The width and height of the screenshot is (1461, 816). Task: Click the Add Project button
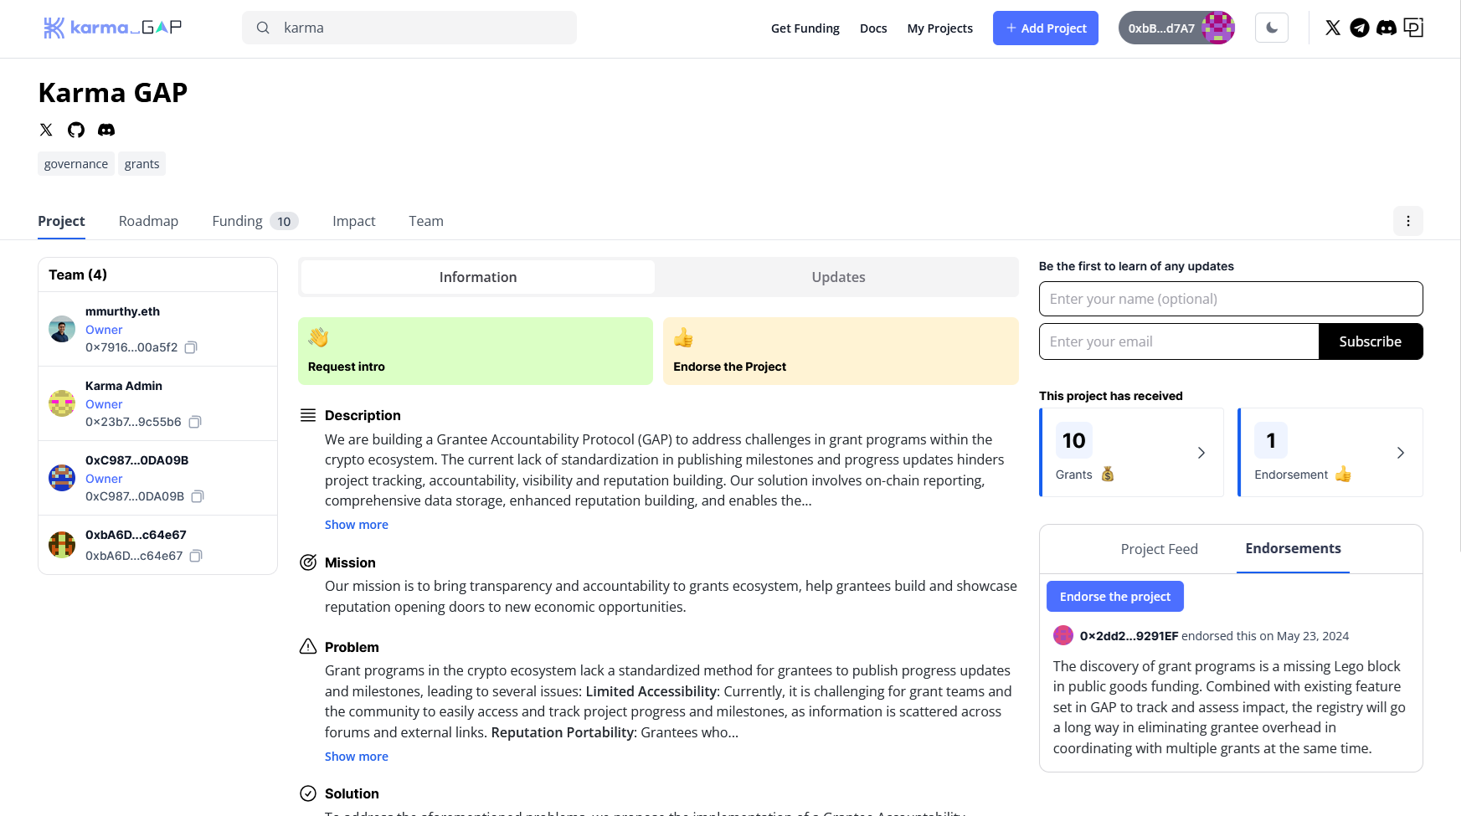click(x=1046, y=28)
